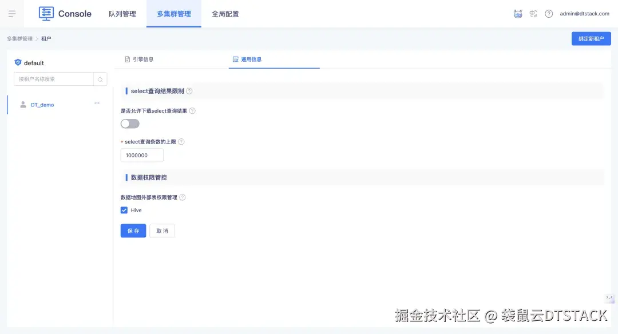
Task: Click the tooltip icon next to select查询结果限制
Action: 189,90
